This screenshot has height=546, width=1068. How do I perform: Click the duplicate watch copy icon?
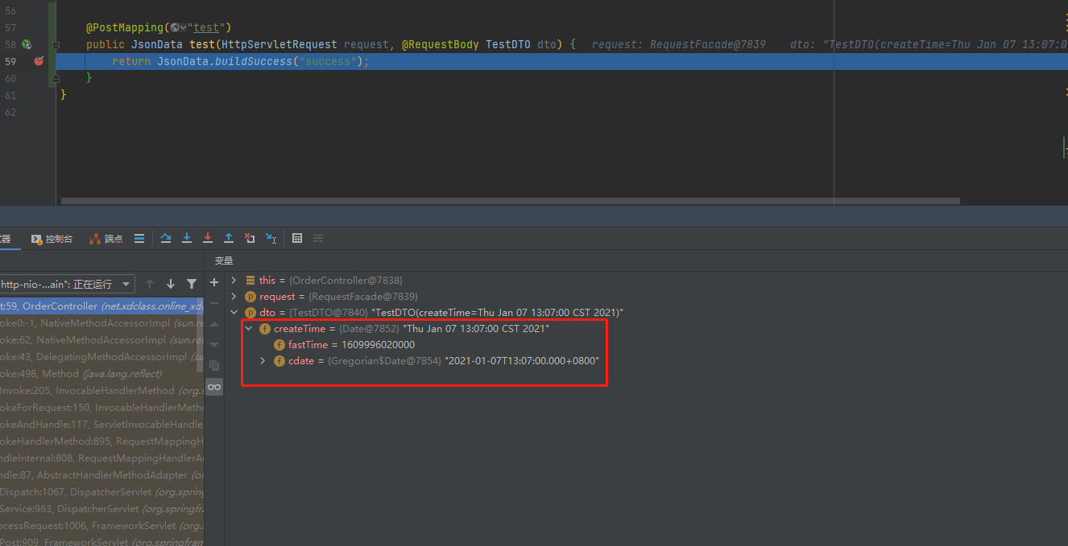214,365
